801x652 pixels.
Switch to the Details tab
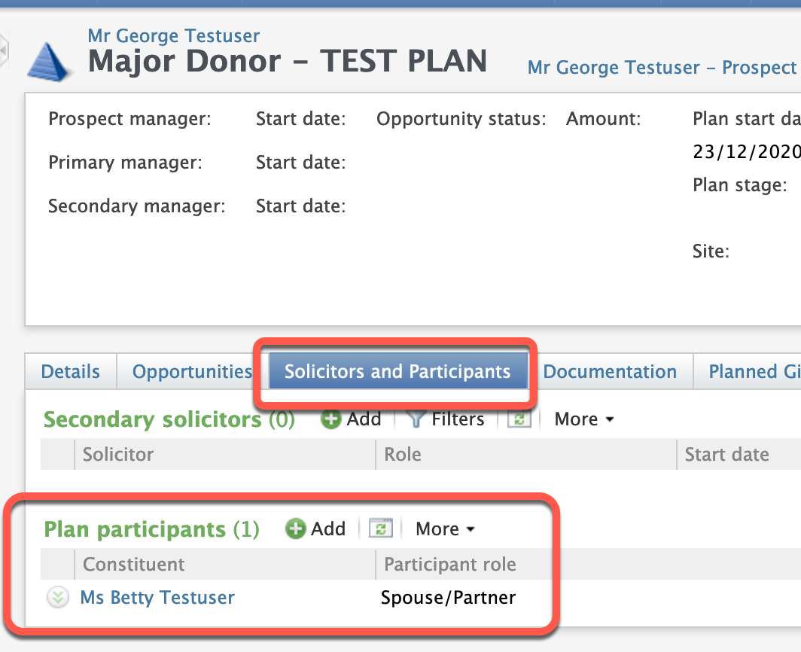(71, 372)
